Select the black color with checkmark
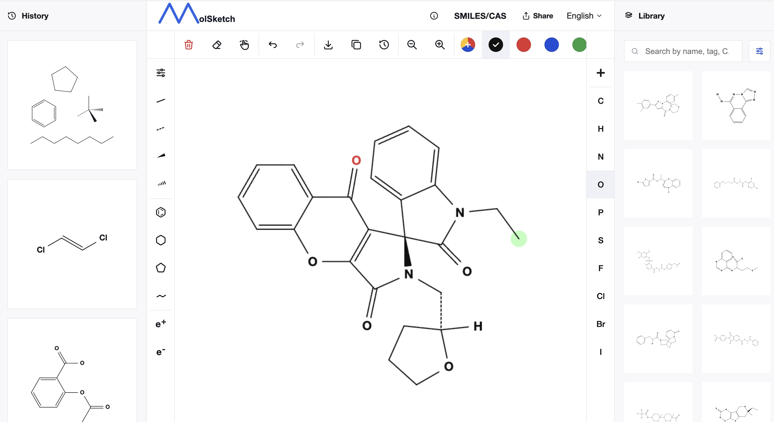The height and width of the screenshot is (422, 774). 496,45
